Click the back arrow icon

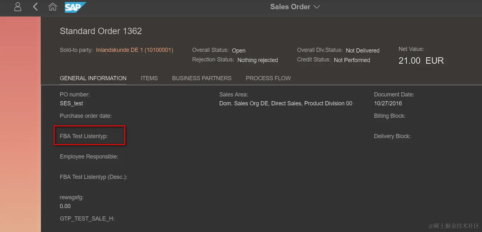point(35,7)
